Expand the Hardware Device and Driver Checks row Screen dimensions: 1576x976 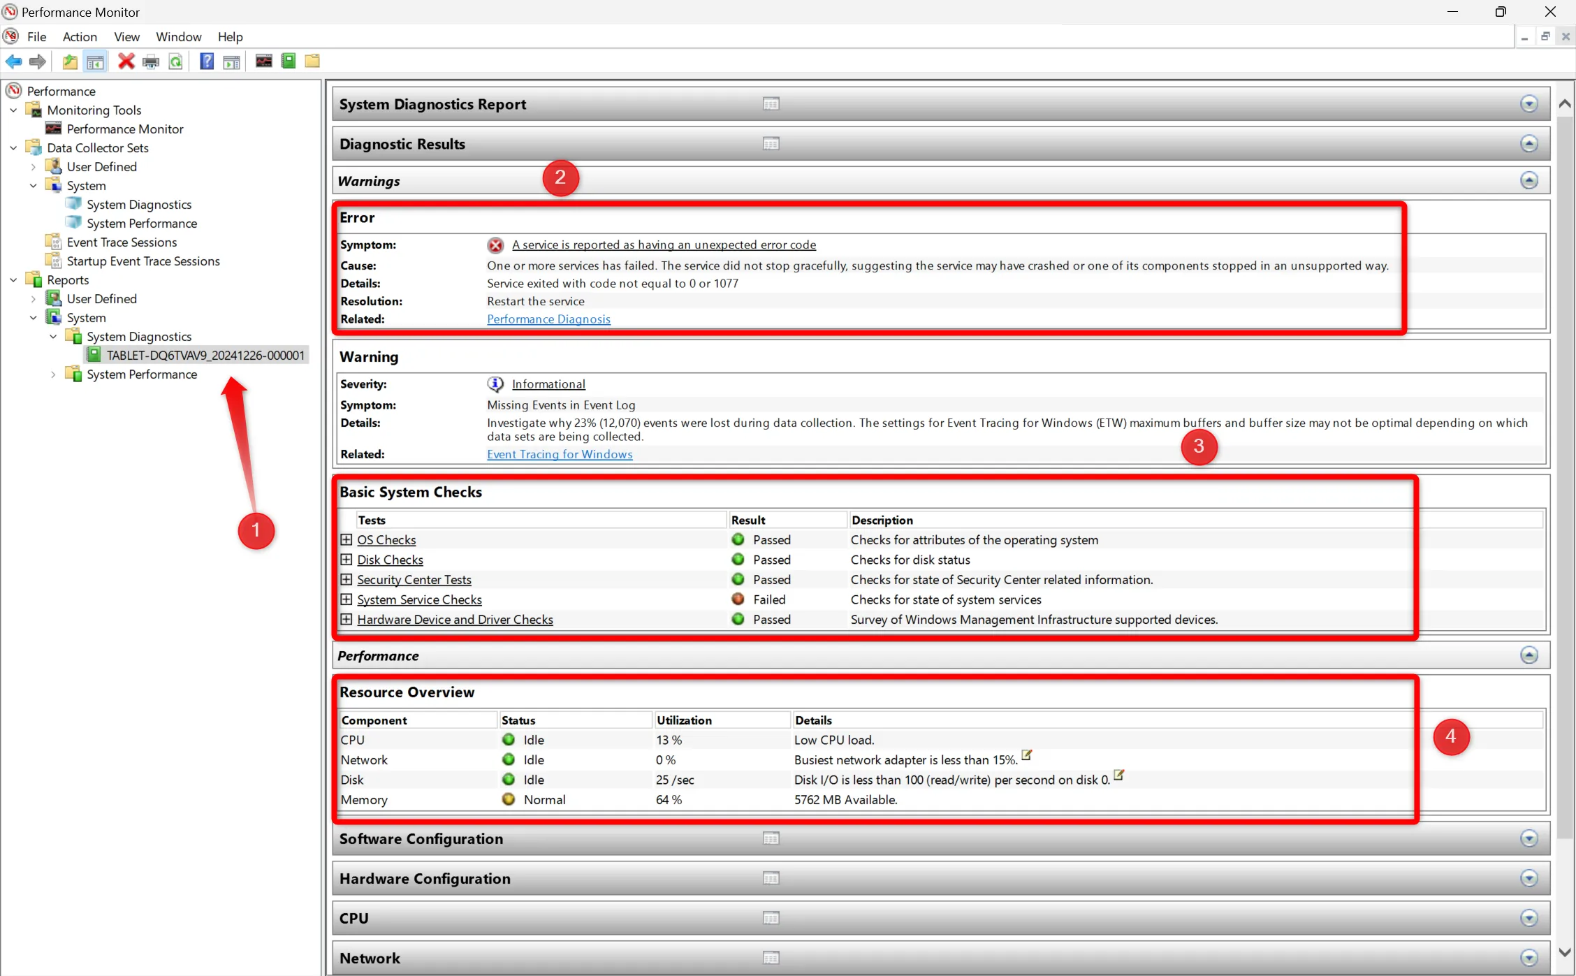(346, 619)
